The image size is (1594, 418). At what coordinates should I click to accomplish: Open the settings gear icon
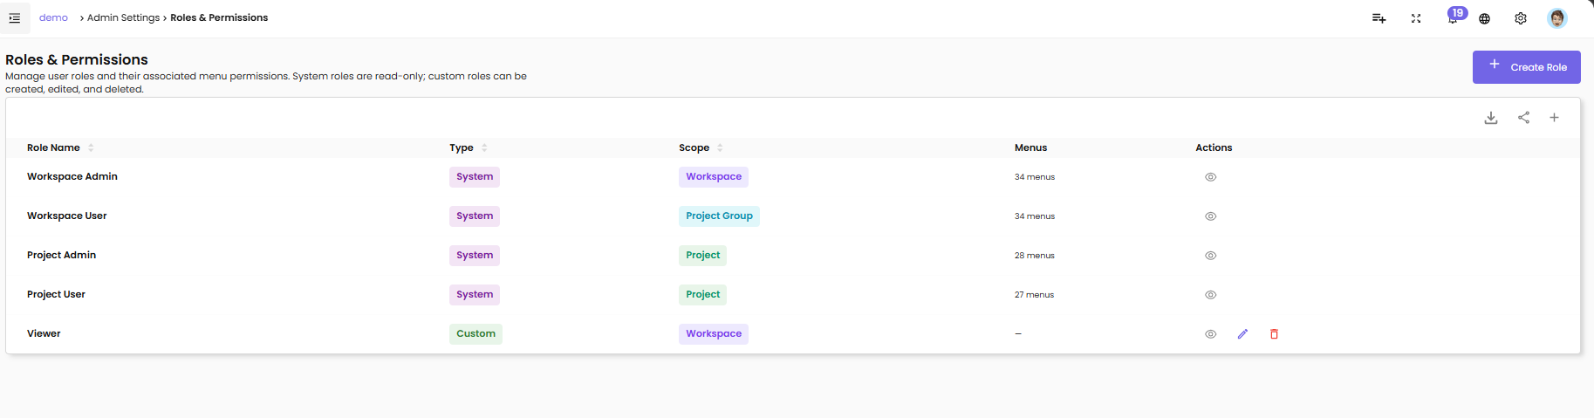coord(1521,18)
